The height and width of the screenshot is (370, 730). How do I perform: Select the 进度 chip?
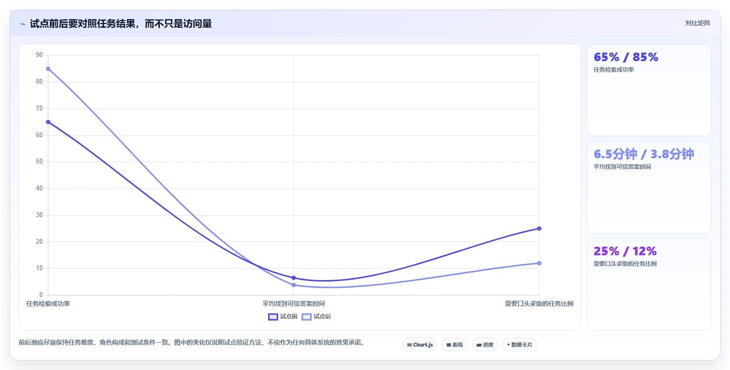click(485, 345)
